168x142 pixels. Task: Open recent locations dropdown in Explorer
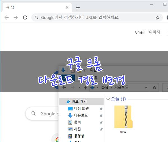79,87
